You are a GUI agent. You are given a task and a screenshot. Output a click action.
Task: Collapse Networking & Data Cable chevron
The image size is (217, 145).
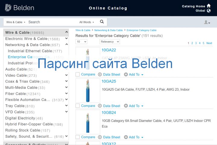point(66,44)
